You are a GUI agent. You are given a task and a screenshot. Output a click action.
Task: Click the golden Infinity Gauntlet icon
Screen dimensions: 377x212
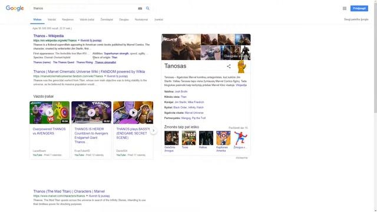(x=242, y=67)
